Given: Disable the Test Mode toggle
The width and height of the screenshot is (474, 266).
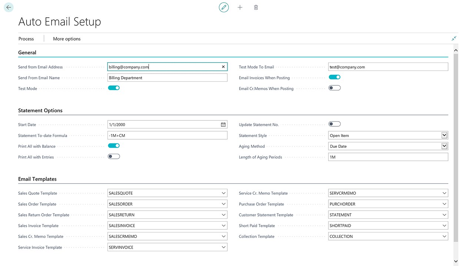Looking at the screenshot, I should 114,88.
